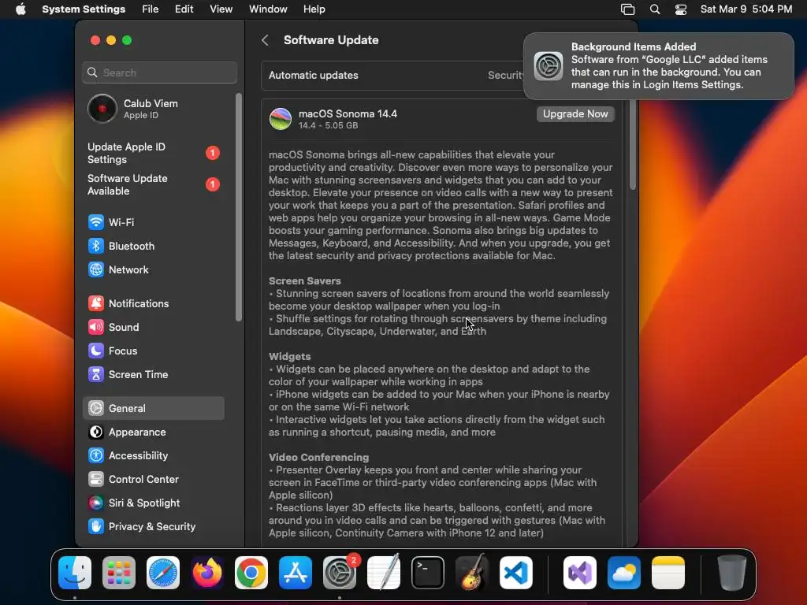
Task: Click the Background Items Added notification
Action: pos(659,66)
